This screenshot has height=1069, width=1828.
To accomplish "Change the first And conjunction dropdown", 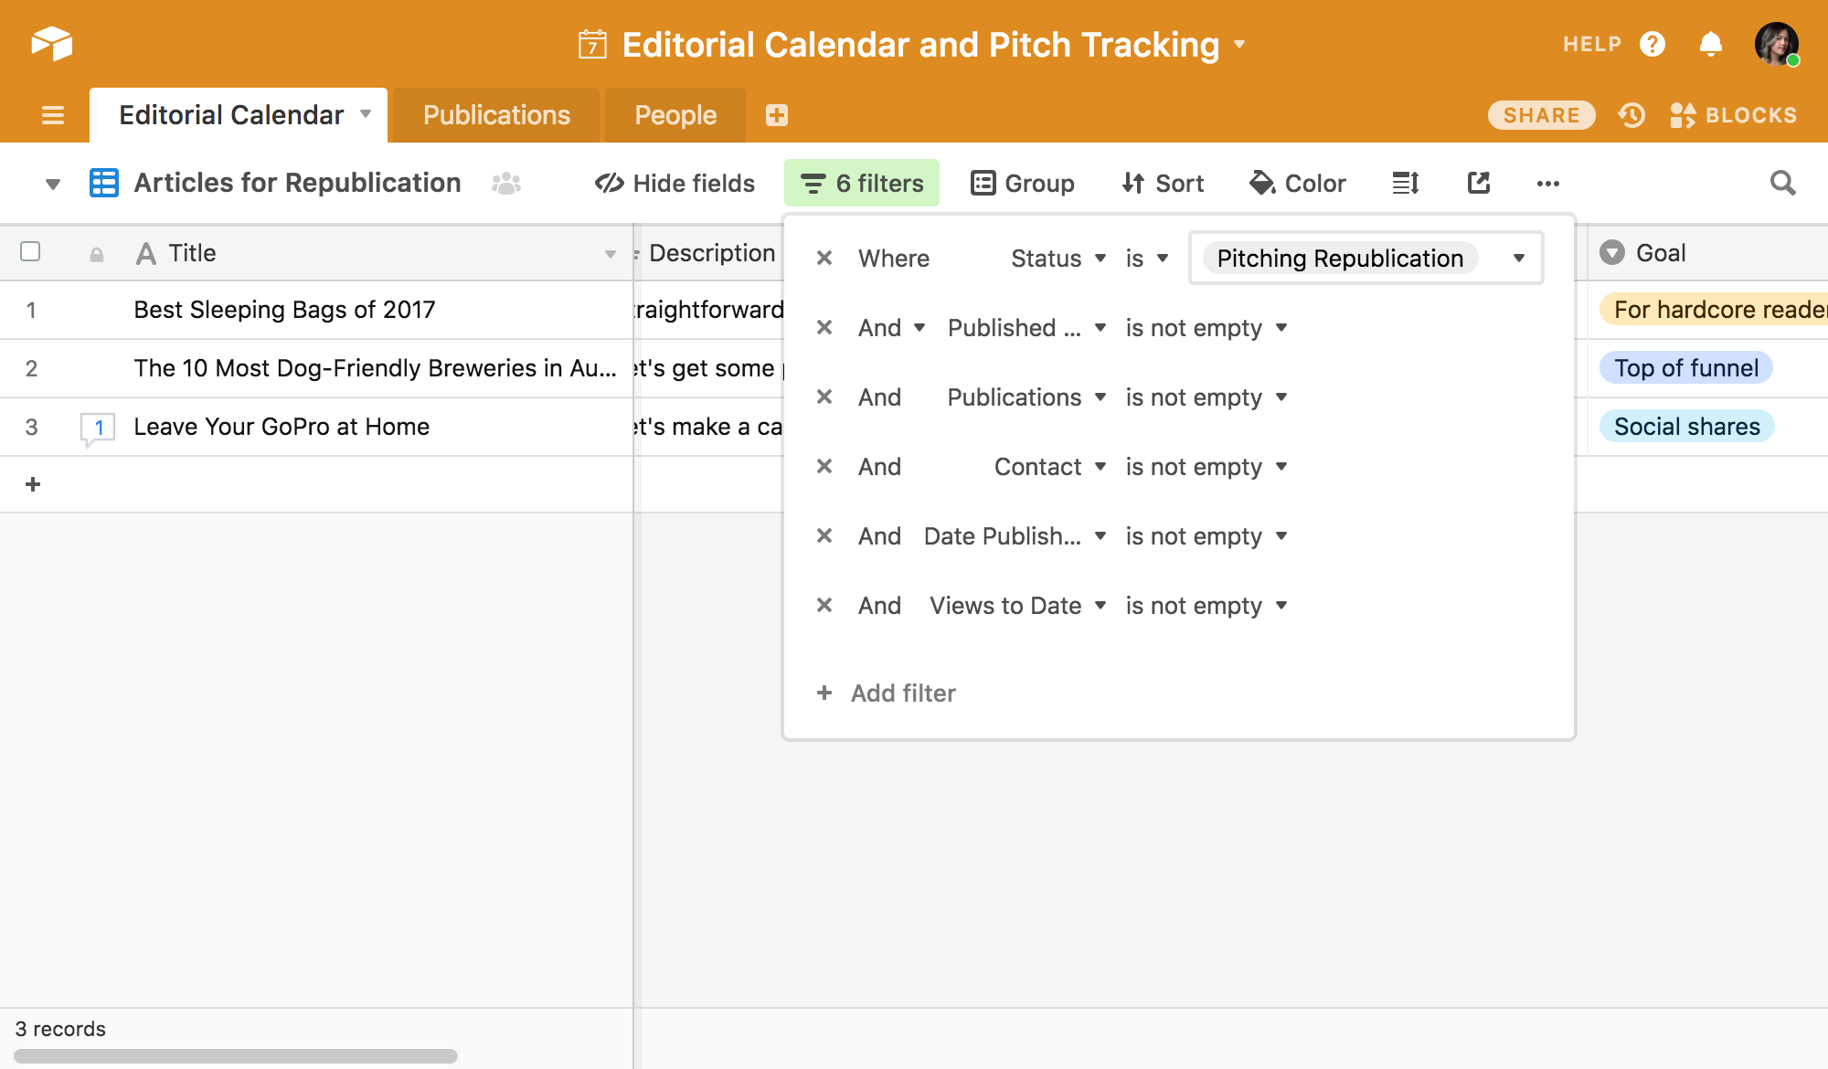I will tap(891, 328).
